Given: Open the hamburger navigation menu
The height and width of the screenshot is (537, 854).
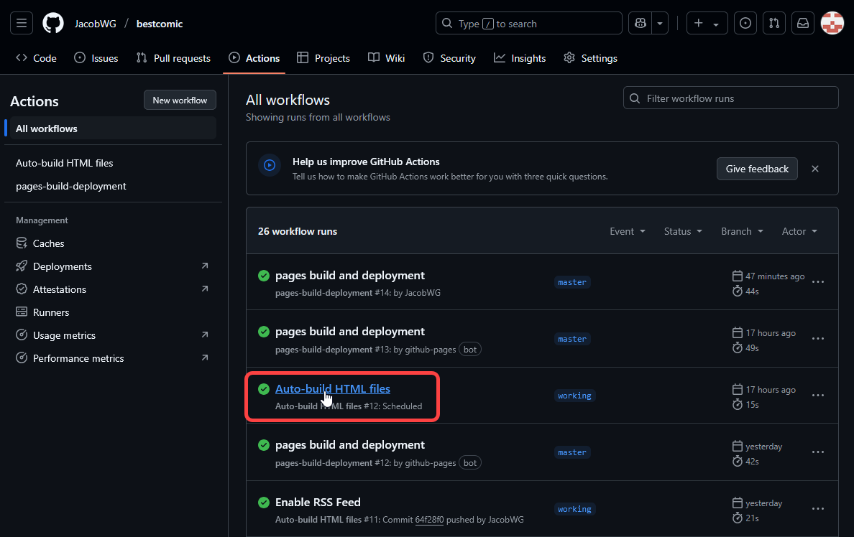Looking at the screenshot, I should point(22,24).
